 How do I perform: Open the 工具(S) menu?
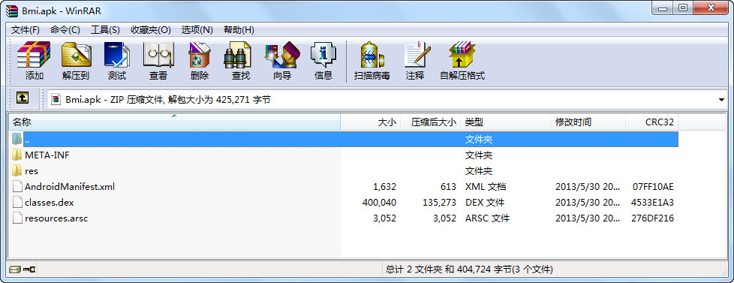pyautogui.click(x=105, y=30)
